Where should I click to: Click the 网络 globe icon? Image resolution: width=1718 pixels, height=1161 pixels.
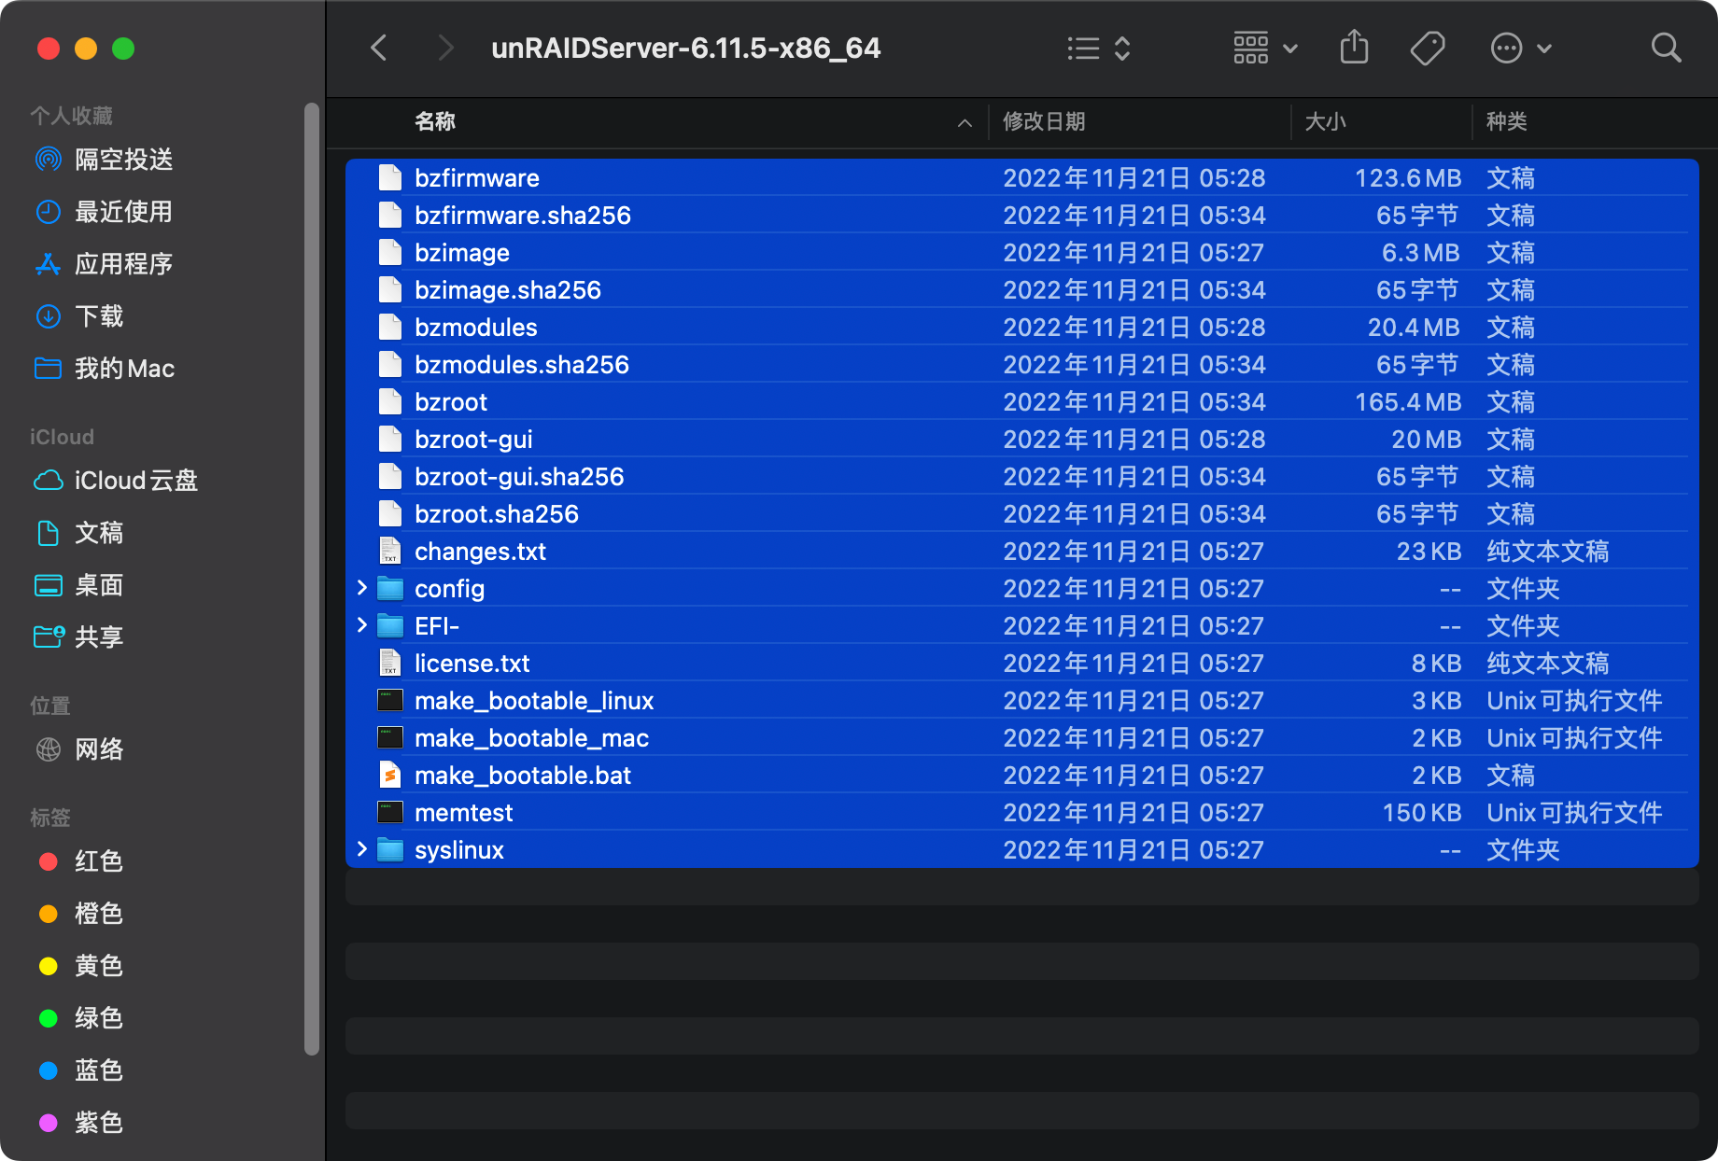(x=48, y=749)
